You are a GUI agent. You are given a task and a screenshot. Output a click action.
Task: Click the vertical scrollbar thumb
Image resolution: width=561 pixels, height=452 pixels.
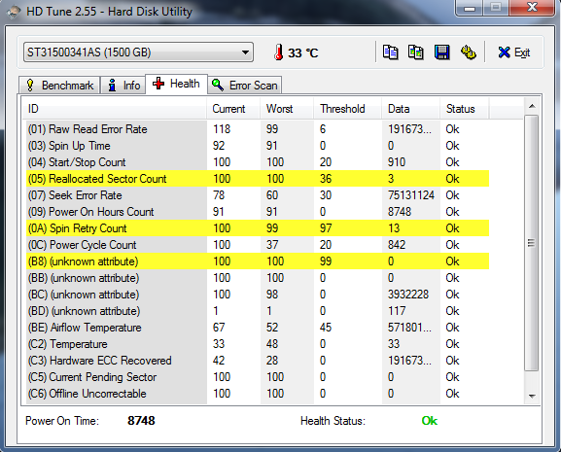click(x=532, y=243)
